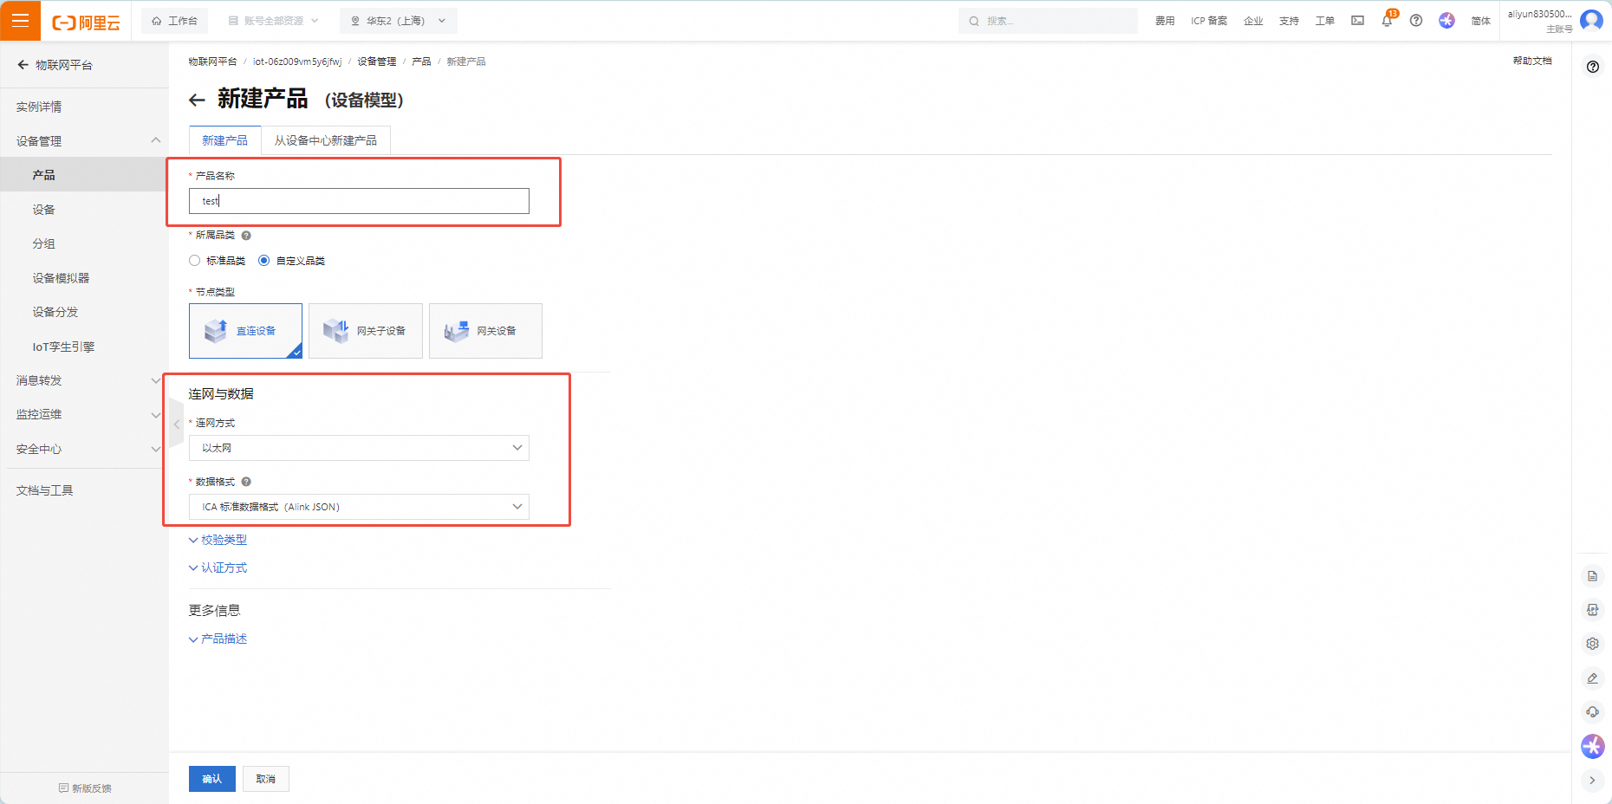The width and height of the screenshot is (1612, 804).
Task: Open the 费用 top menu
Action: point(1165,21)
